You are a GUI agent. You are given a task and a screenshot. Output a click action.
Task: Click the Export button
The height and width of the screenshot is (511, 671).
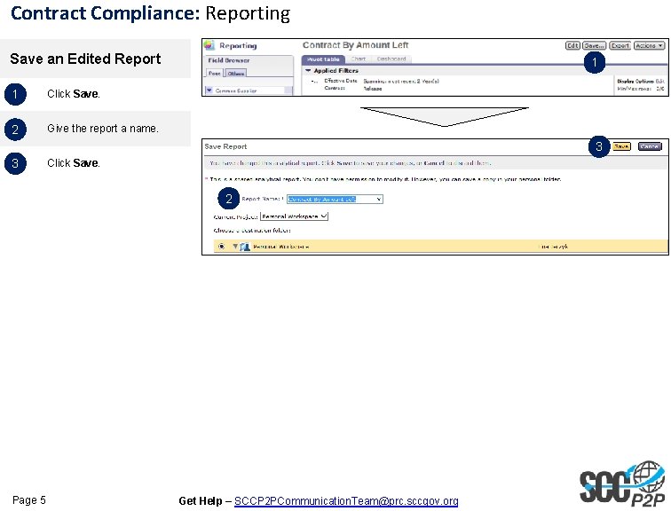tap(620, 45)
